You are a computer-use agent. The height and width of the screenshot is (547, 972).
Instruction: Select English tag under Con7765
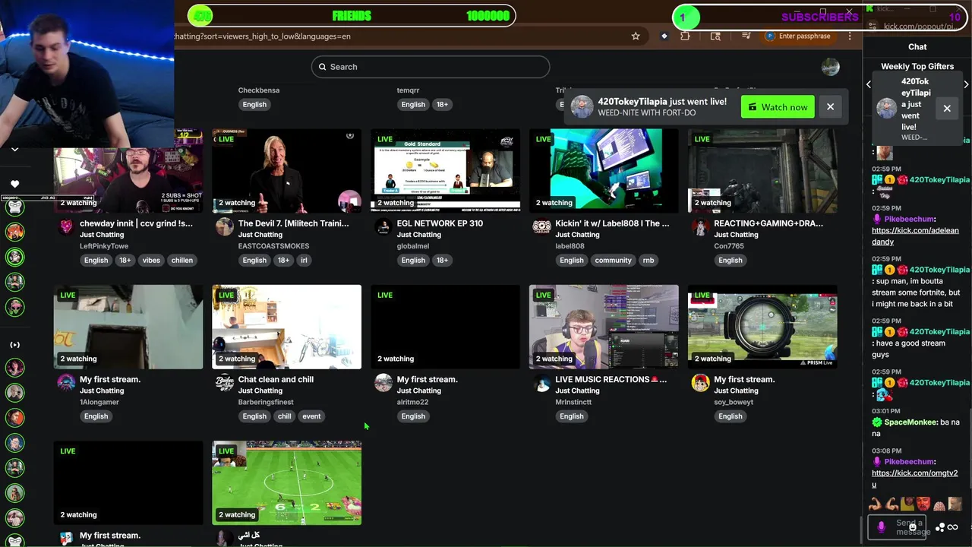point(730,261)
